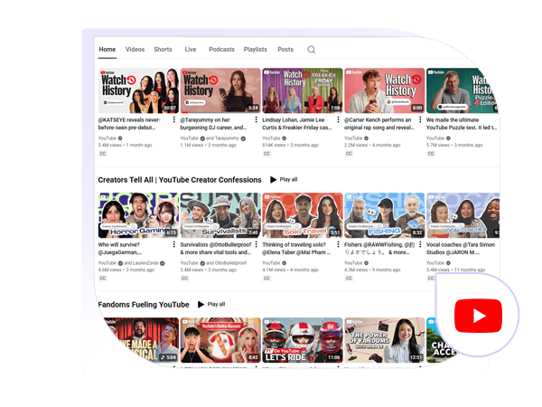542x407 pixels.
Task: Open the Fishing Creator Confessions thumbnail
Action: coord(382,214)
